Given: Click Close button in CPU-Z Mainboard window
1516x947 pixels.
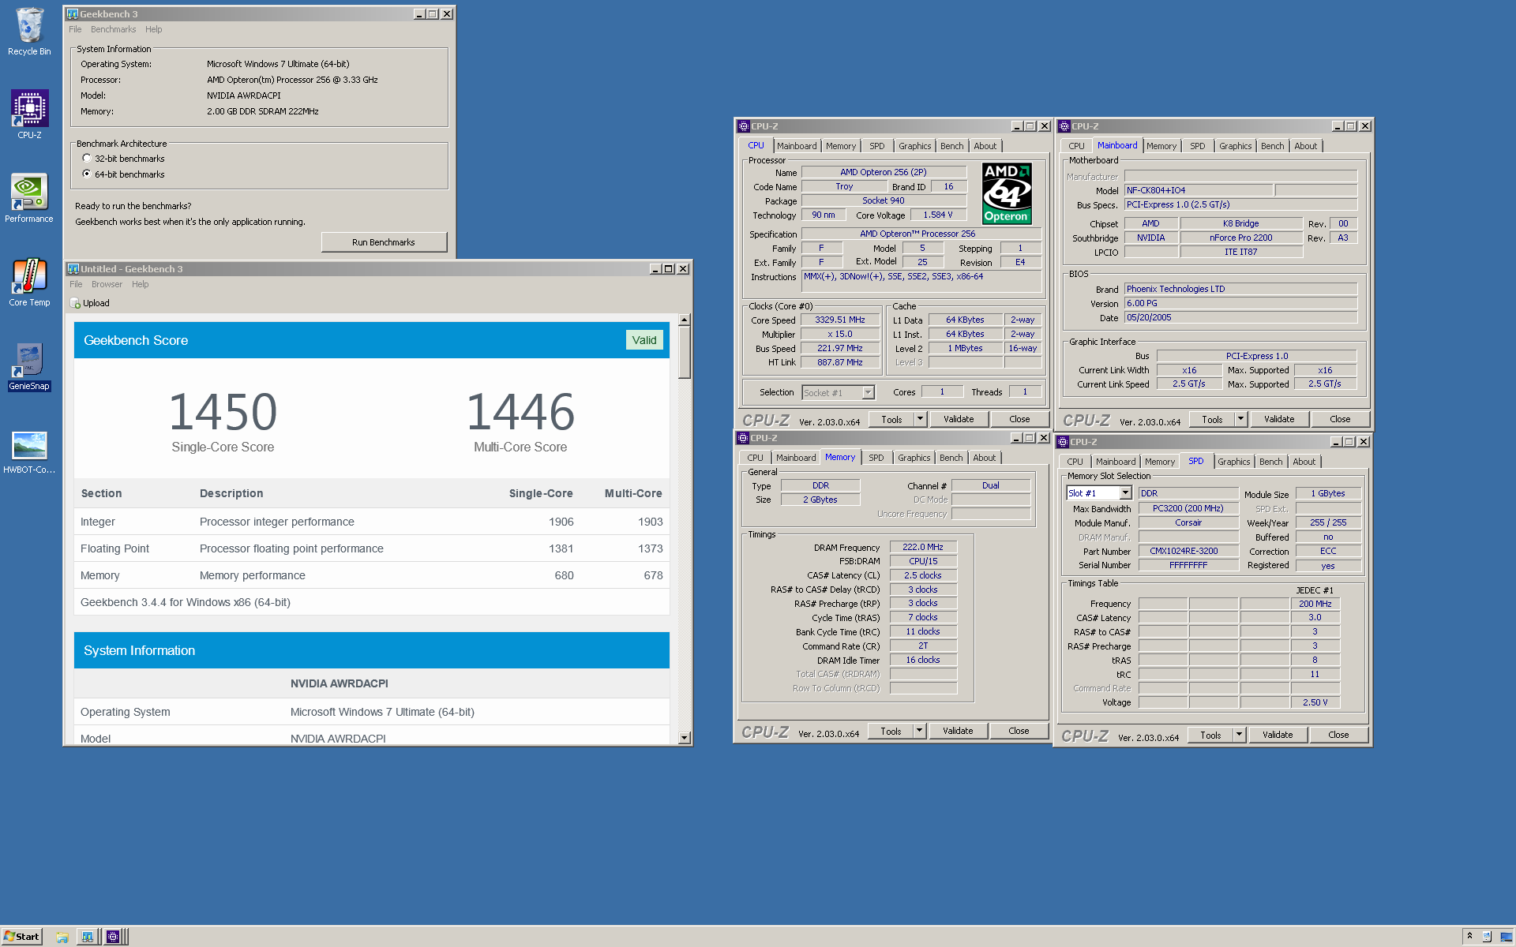Looking at the screenshot, I should [x=1340, y=419].
